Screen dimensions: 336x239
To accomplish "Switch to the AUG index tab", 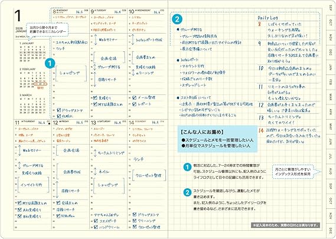I will coord(331,171).
